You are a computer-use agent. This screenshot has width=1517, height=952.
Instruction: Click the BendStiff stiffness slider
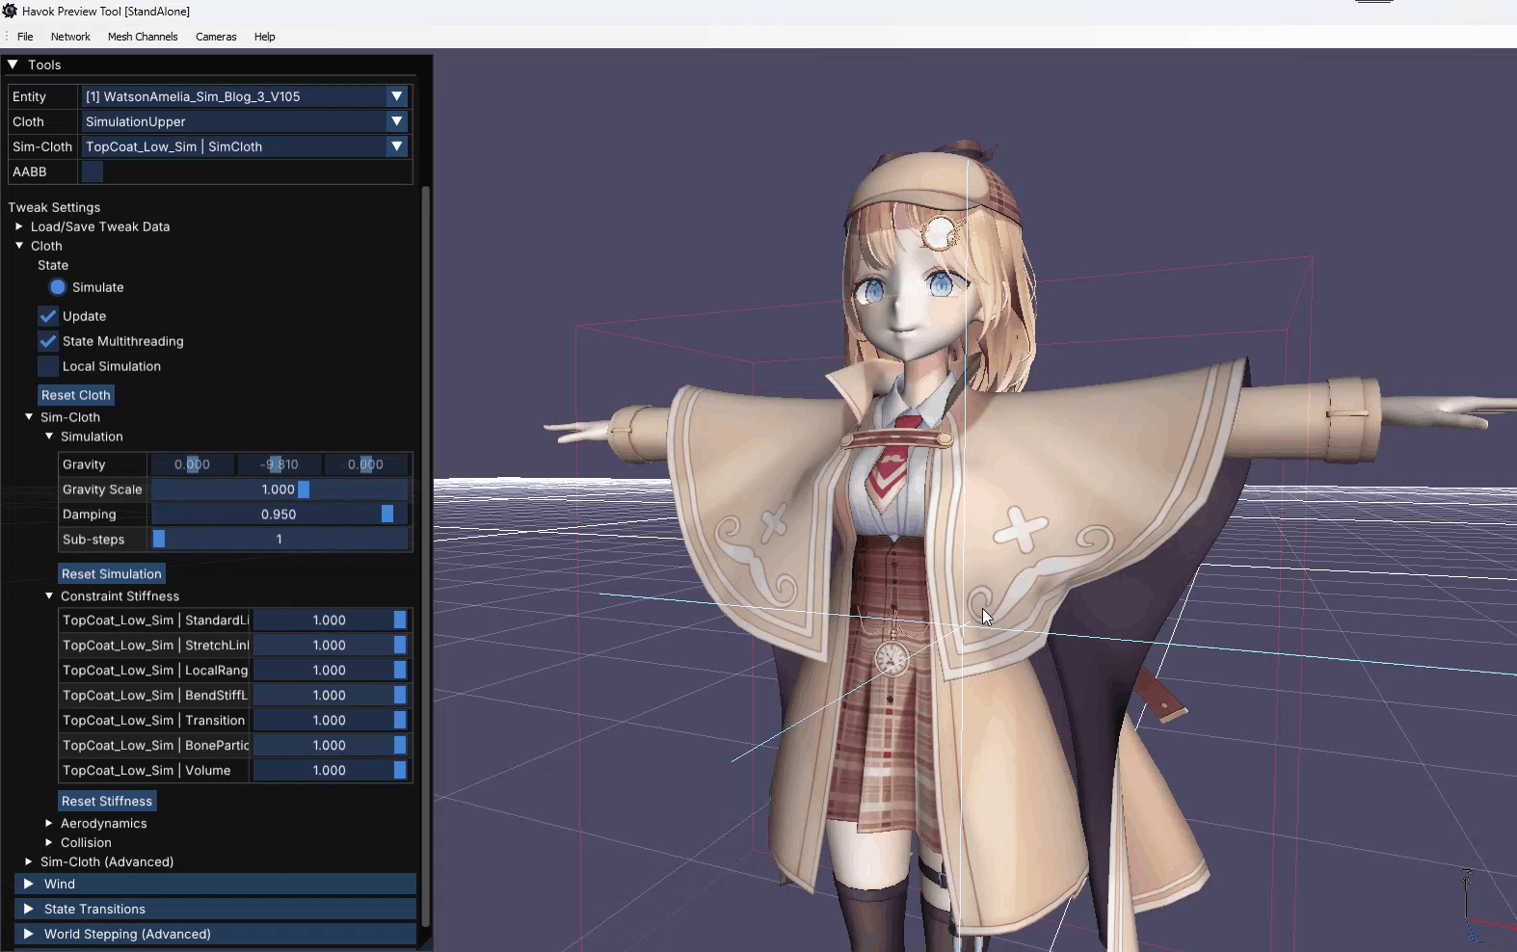click(330, 696)
